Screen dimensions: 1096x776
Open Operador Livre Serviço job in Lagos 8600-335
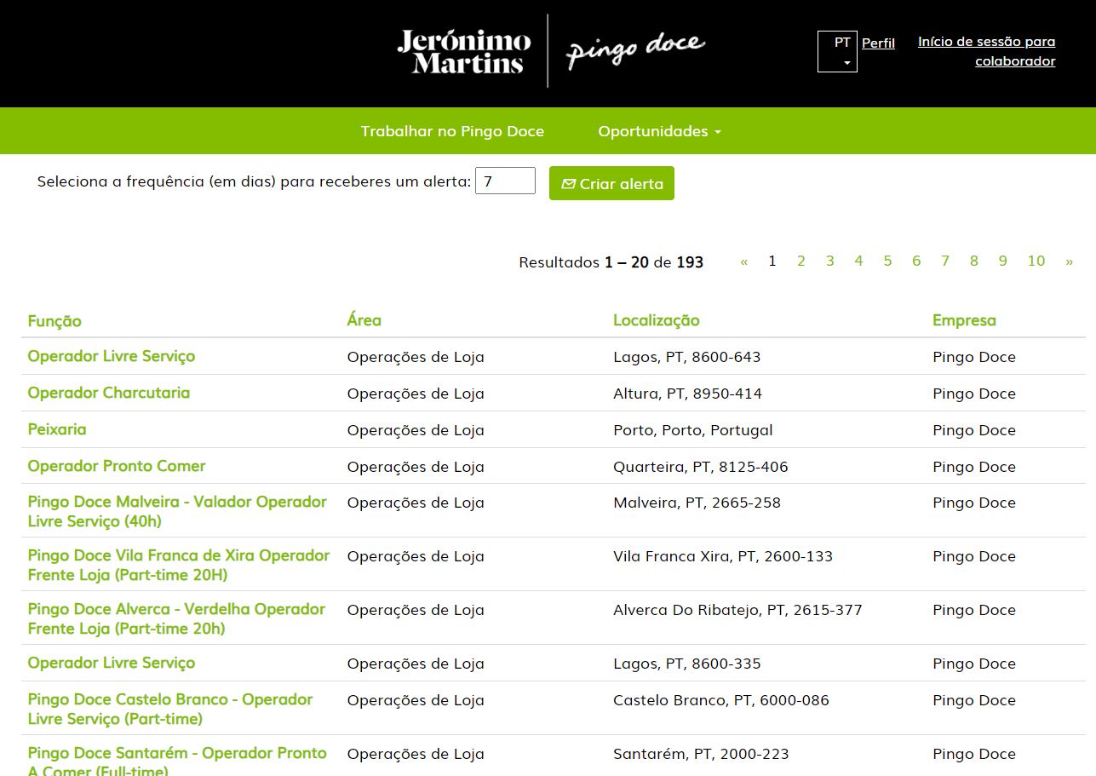coord(111,663)
